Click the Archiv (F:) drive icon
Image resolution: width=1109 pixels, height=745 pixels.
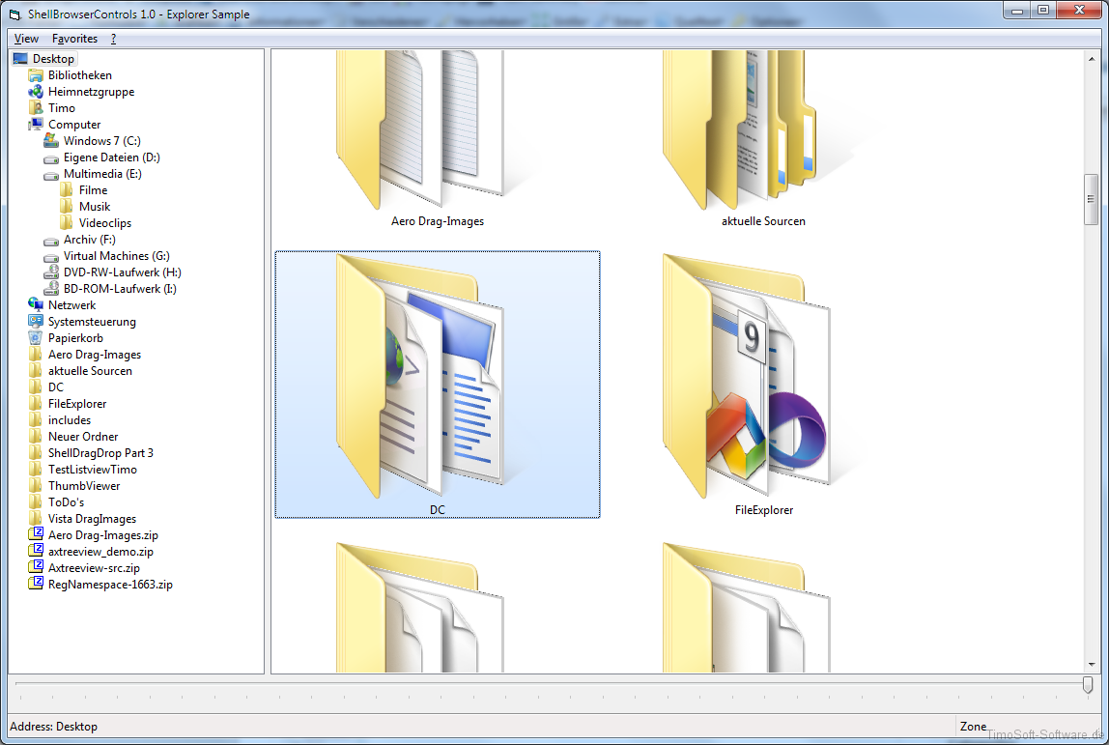[x=51, y=240]
